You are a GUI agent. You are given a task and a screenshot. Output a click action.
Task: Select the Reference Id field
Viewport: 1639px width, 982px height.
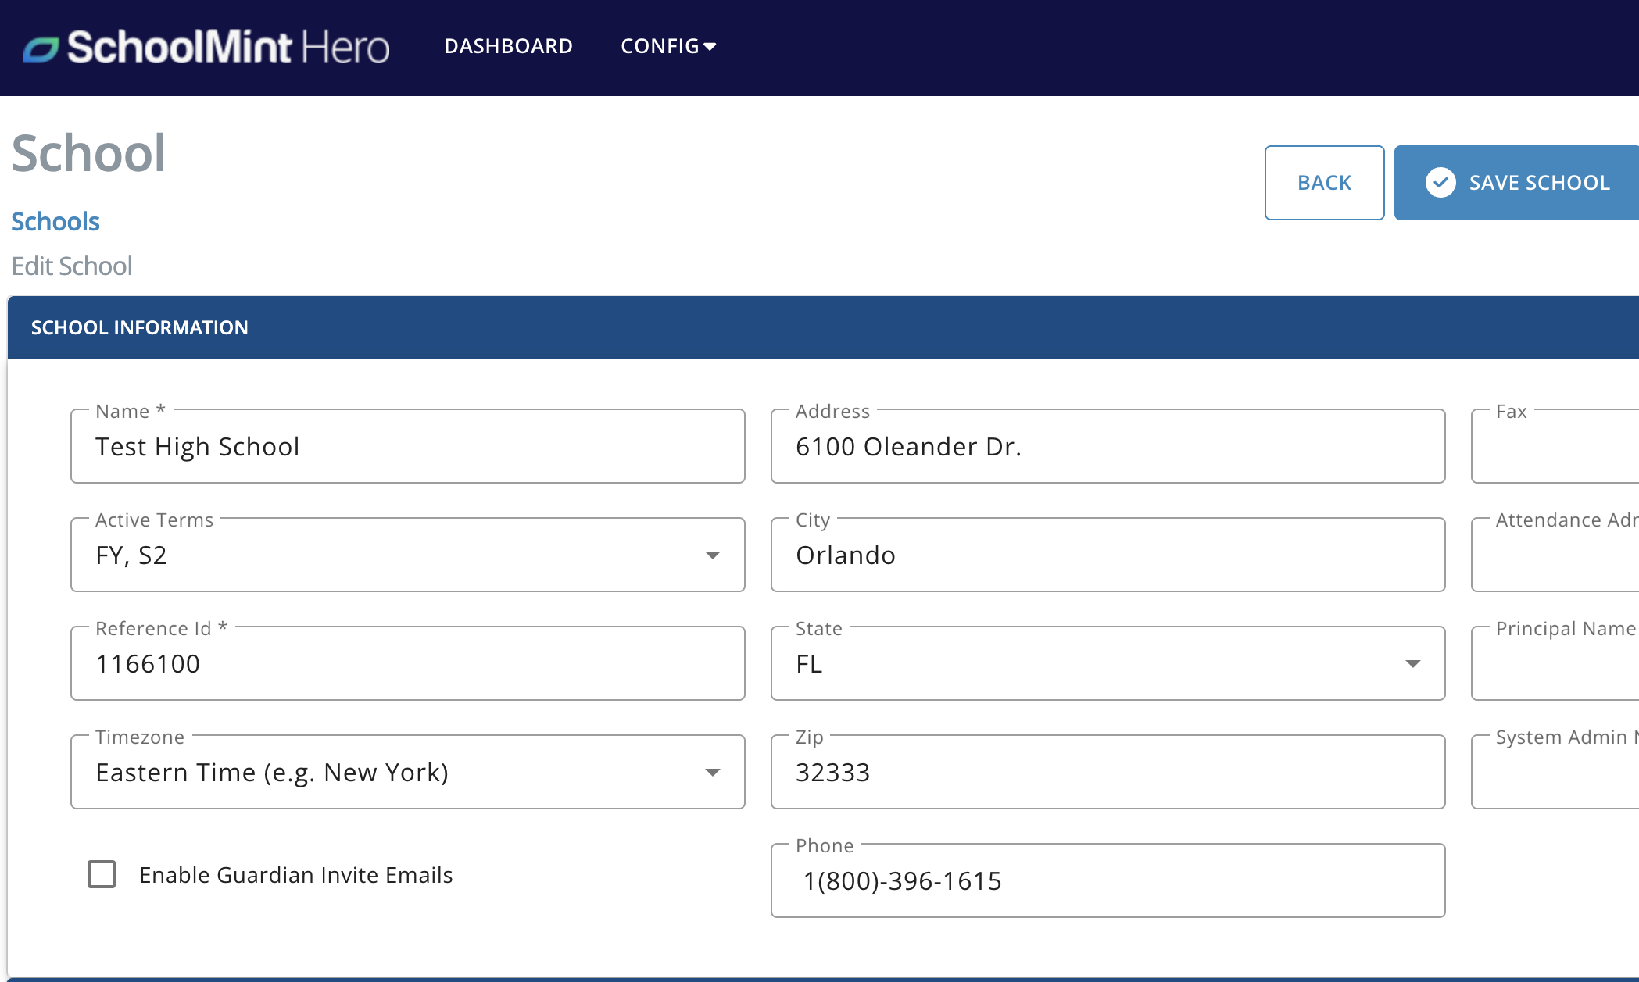pos(406,664)
